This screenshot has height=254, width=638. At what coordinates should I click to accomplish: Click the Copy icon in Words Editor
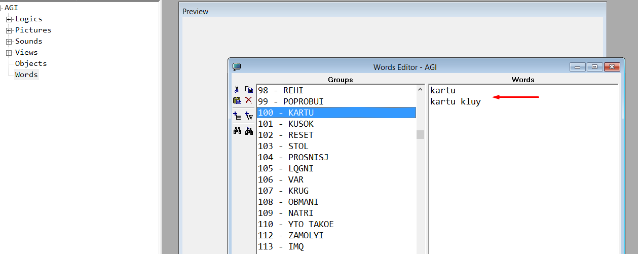pyautogui.click(x=248, y=89)
